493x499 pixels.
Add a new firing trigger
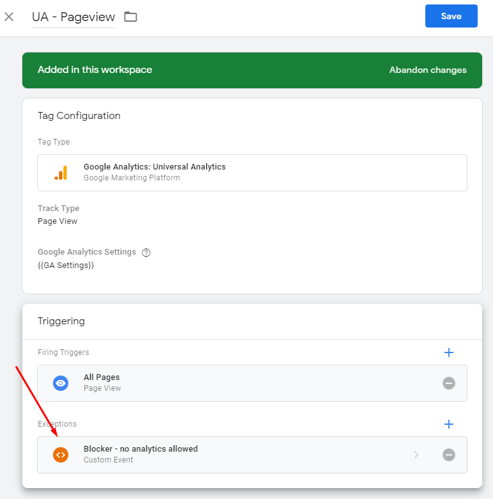coord(448,352)
